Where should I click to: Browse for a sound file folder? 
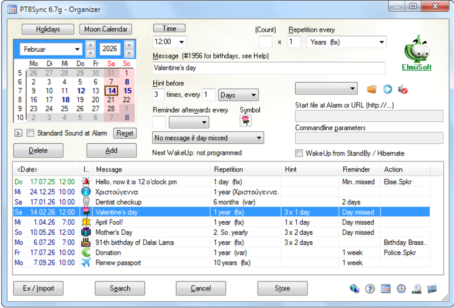[x=371, y=89]
